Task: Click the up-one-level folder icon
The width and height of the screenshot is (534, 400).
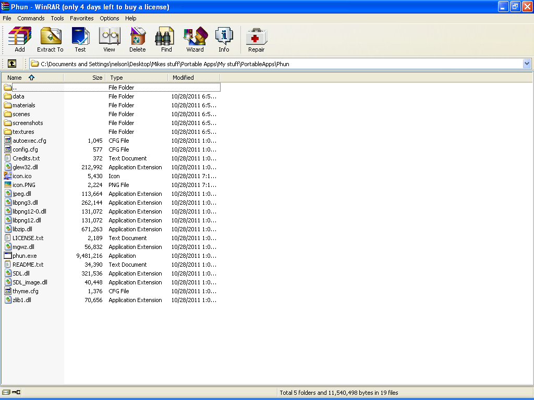Action: coord(11,63)
